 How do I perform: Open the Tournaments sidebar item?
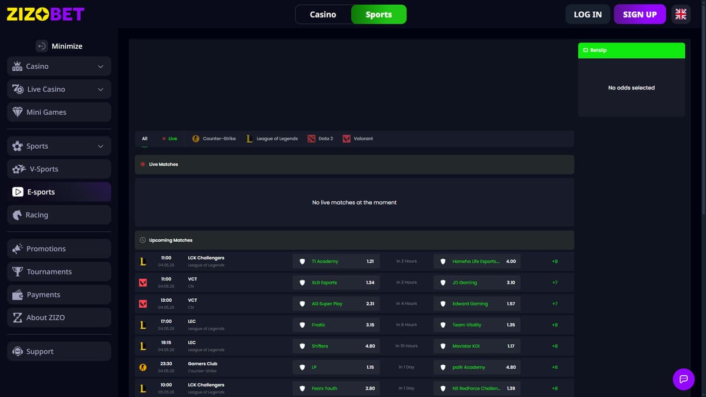pyautogui.click(x=59, y=271)
